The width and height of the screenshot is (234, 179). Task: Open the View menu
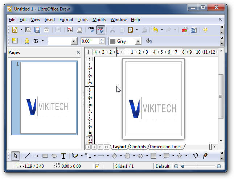(36, 20)
